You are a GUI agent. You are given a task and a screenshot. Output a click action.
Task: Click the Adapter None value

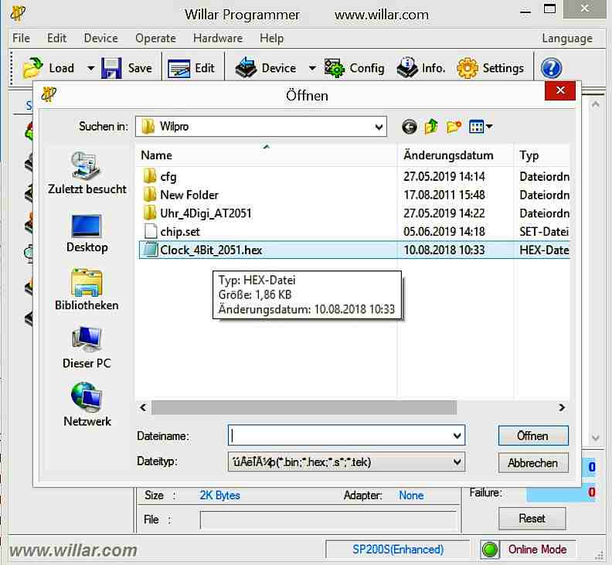pyautogui.click(x=411, y=495)
